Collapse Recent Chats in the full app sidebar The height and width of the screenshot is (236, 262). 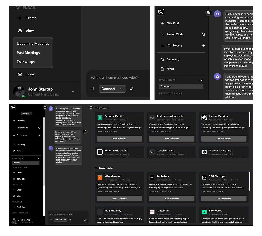pos(14,128)
